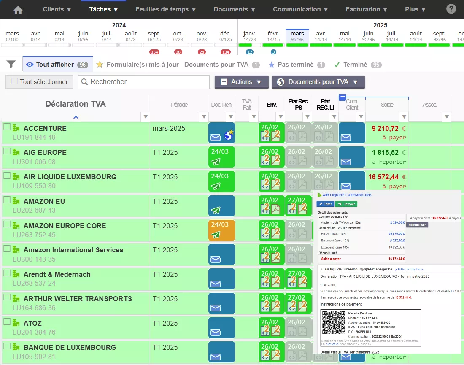
Task: Click the globe with star icon for ACCENTURE
Action: coord(229,135)
